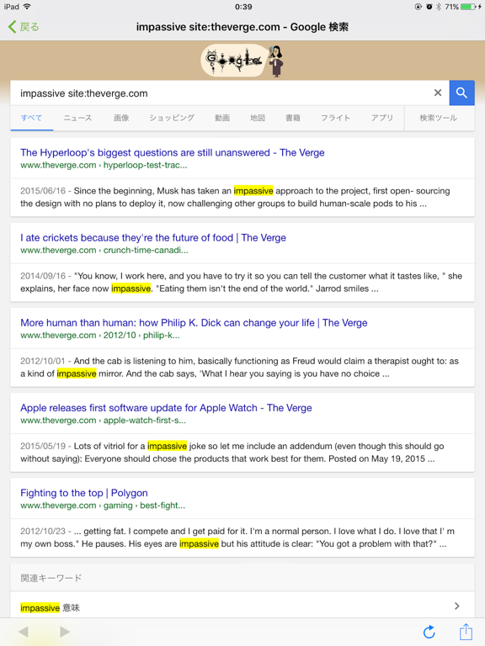Switch to the 画像 tab
Viewport: 485px width, 646px height.
(121, 118)
